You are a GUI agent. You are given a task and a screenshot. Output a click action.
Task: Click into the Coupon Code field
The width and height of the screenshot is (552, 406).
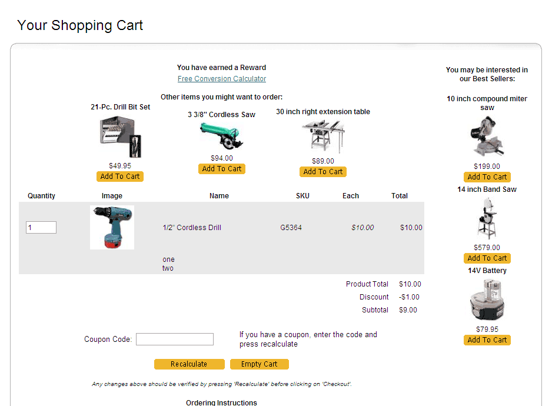click(175, 340)
